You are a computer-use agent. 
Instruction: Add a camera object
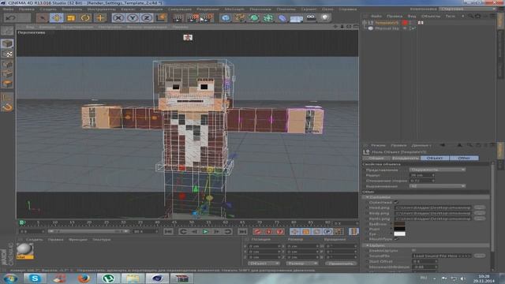click(311, 18)
